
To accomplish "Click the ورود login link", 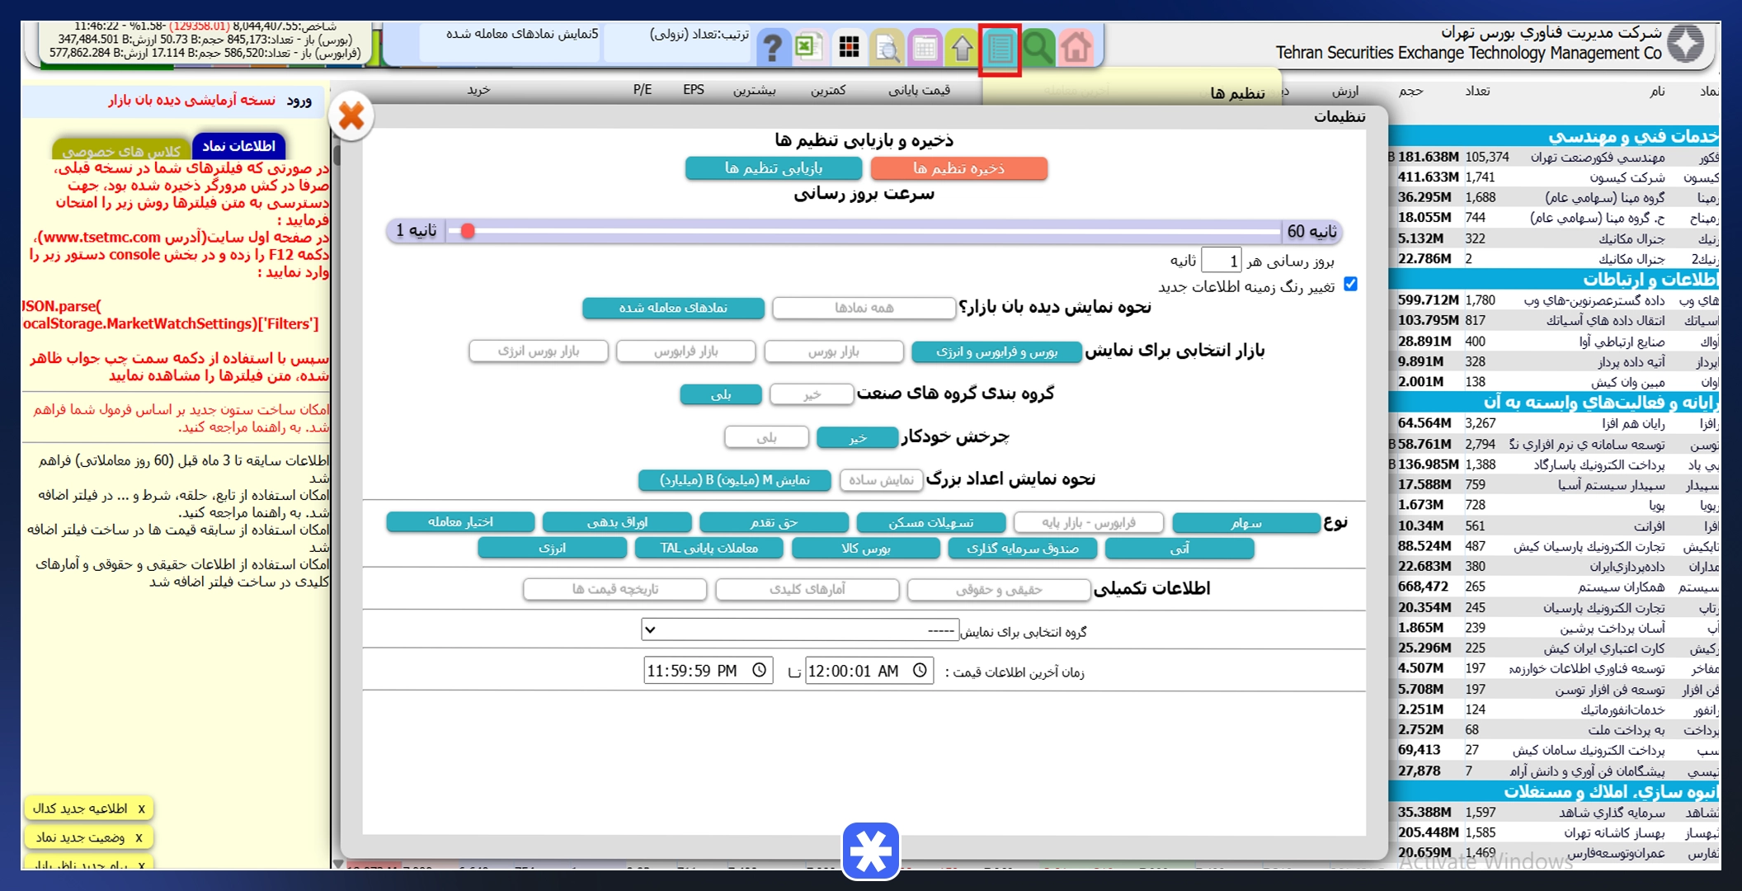I will point(299,101).
